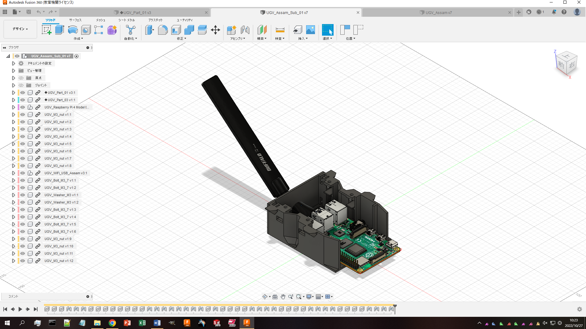The width and height of the screenshot is (586, 329).
Task: Click the Insert Derive icon
Action: (x=297, y=30)
